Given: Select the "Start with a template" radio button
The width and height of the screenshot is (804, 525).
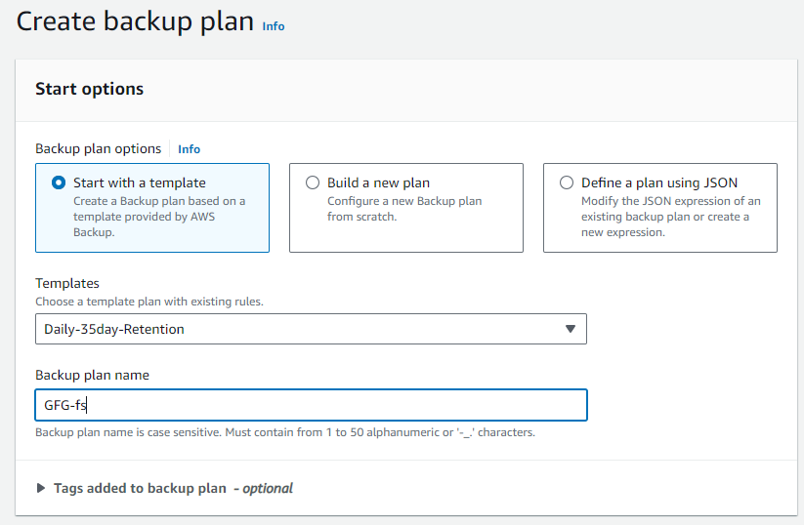Looking at the screenshot, I should pos(59,182).
